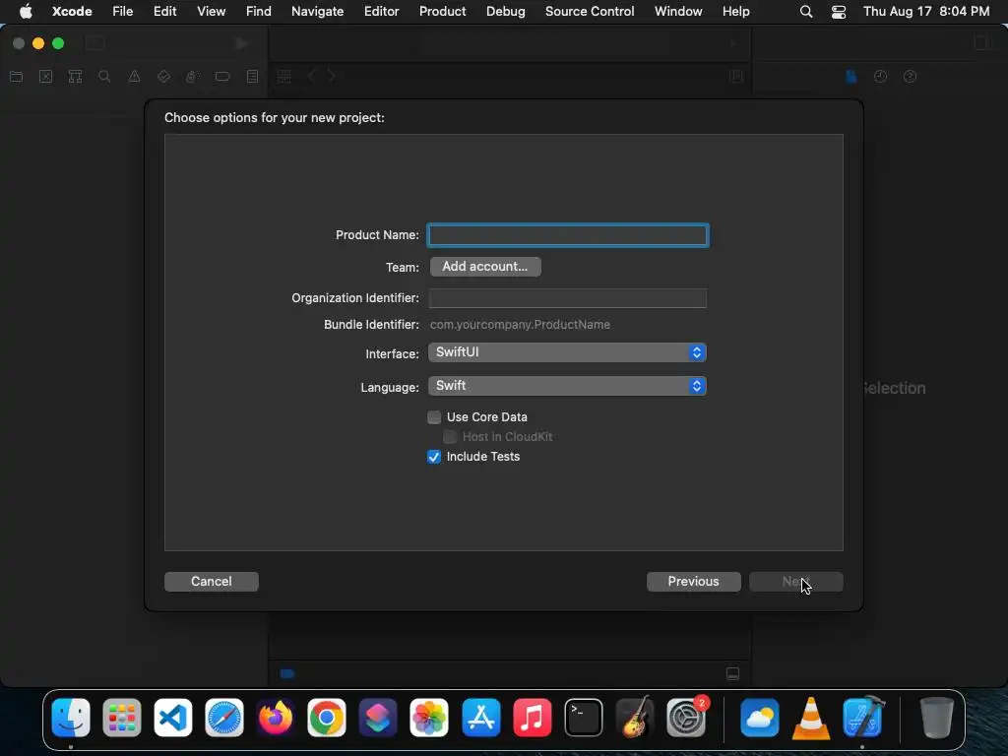Open the Source Control navigator icon
The width and height of the screenshot is (1008, 756).
(x=45, y=77)
